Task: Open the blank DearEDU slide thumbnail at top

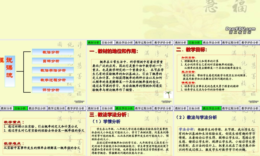Action: 130,19
